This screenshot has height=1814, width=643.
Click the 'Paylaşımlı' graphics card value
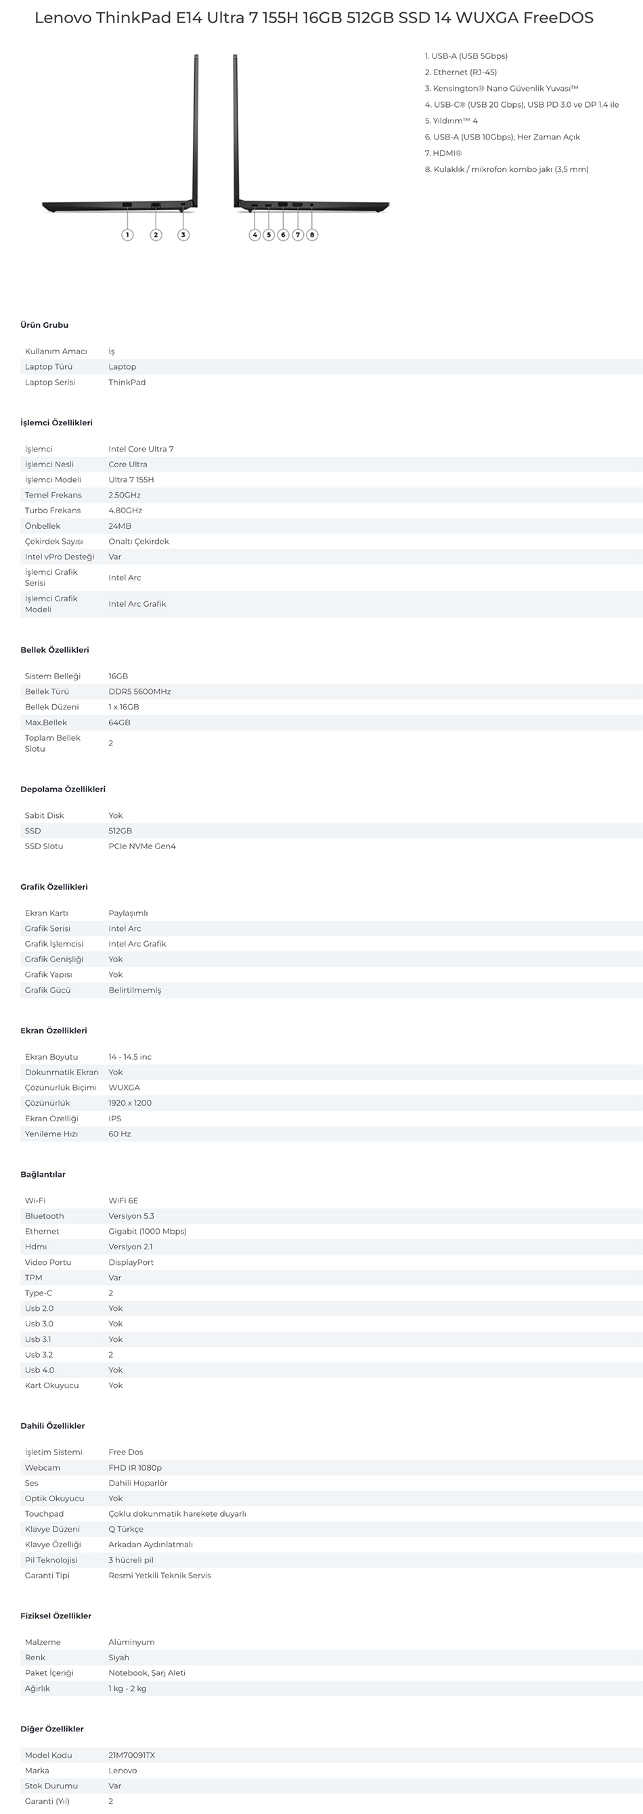point(128,913)
